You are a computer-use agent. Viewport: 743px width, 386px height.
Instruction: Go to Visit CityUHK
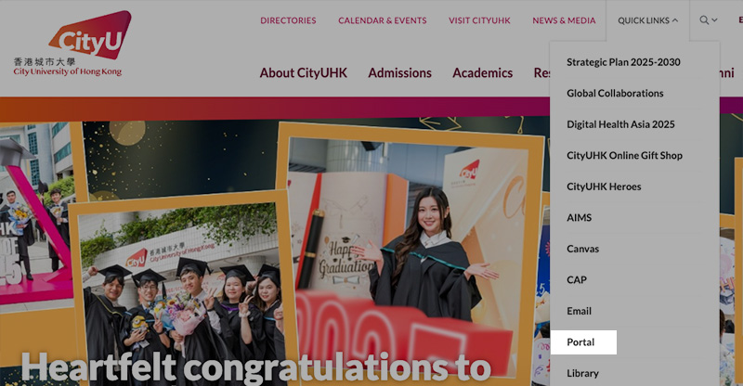tap(479, 20)
